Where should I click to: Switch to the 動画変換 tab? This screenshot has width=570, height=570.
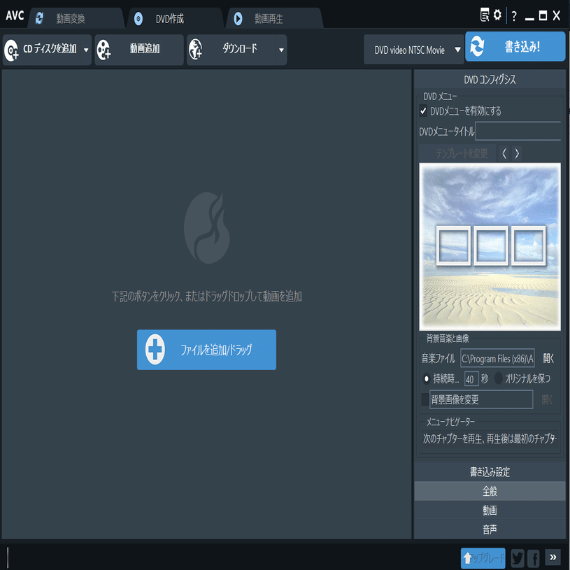[76, 18]
